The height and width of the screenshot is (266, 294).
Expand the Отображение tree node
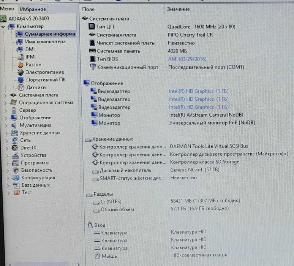click(x=6, y=118)
